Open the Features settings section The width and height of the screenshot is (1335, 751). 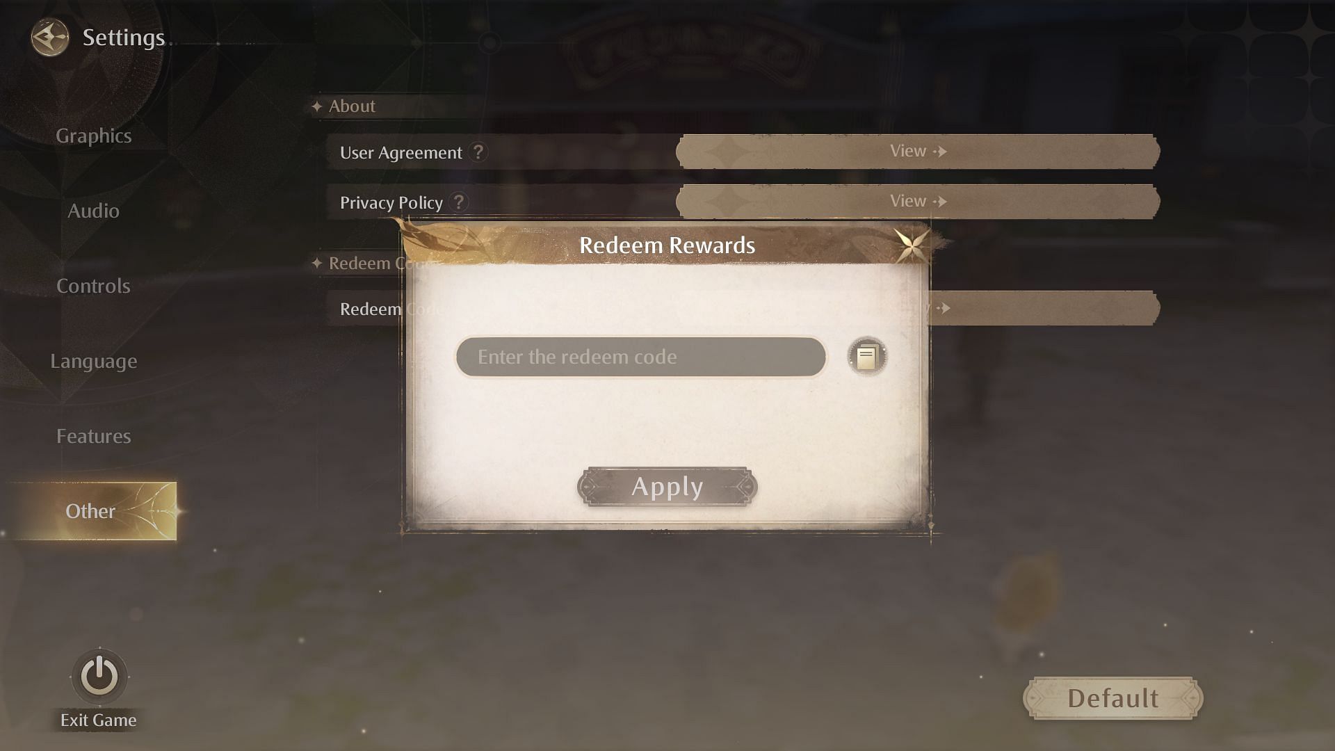point(92,435)
